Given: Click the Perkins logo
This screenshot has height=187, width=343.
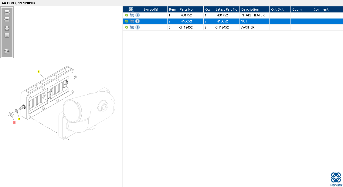Looking at the screenshot, I should 336,179.
